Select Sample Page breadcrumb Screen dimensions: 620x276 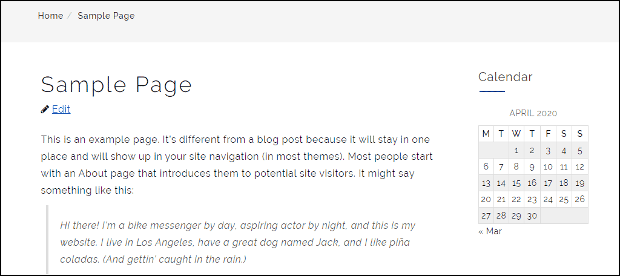coord(106,16)
